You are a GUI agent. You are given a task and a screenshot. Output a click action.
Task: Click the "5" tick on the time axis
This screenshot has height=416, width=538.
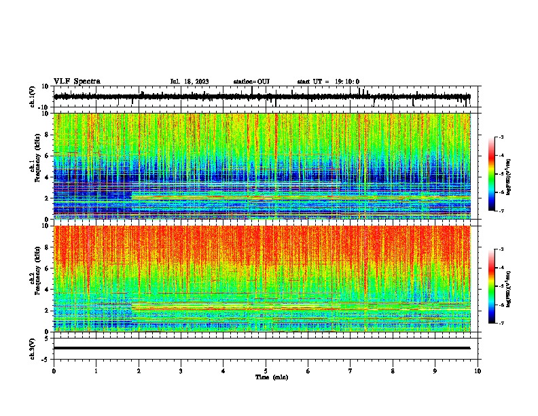point(266,371)
